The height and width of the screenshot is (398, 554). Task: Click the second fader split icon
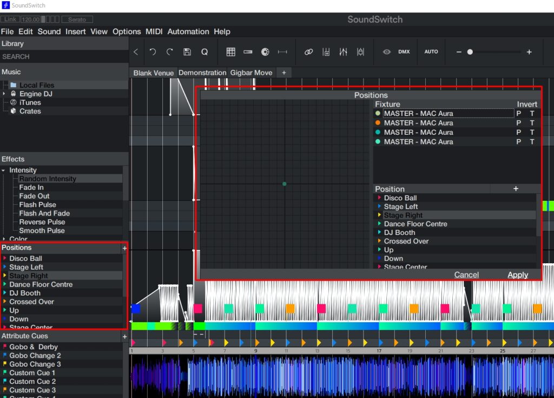(343, 52)
